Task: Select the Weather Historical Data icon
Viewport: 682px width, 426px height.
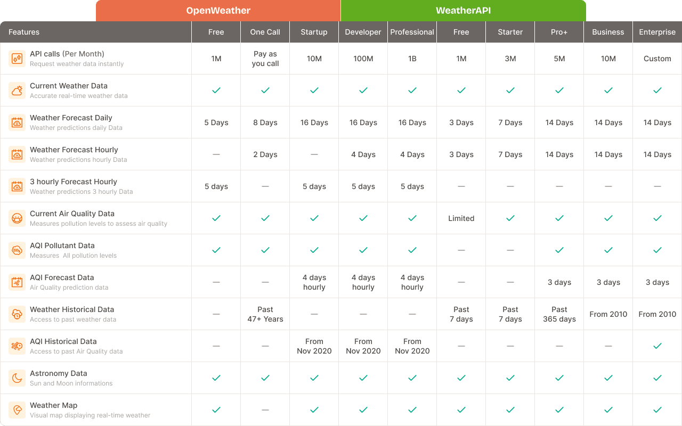Action: pyautogui.click(x=17, y=314)
